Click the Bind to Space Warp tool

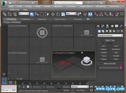pos(15,14)
